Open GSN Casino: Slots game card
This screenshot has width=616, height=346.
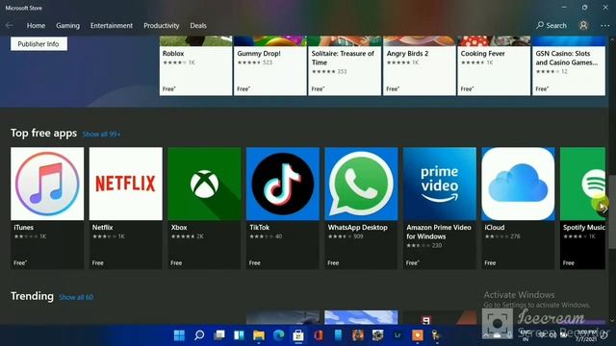click(x=569, y=66)
